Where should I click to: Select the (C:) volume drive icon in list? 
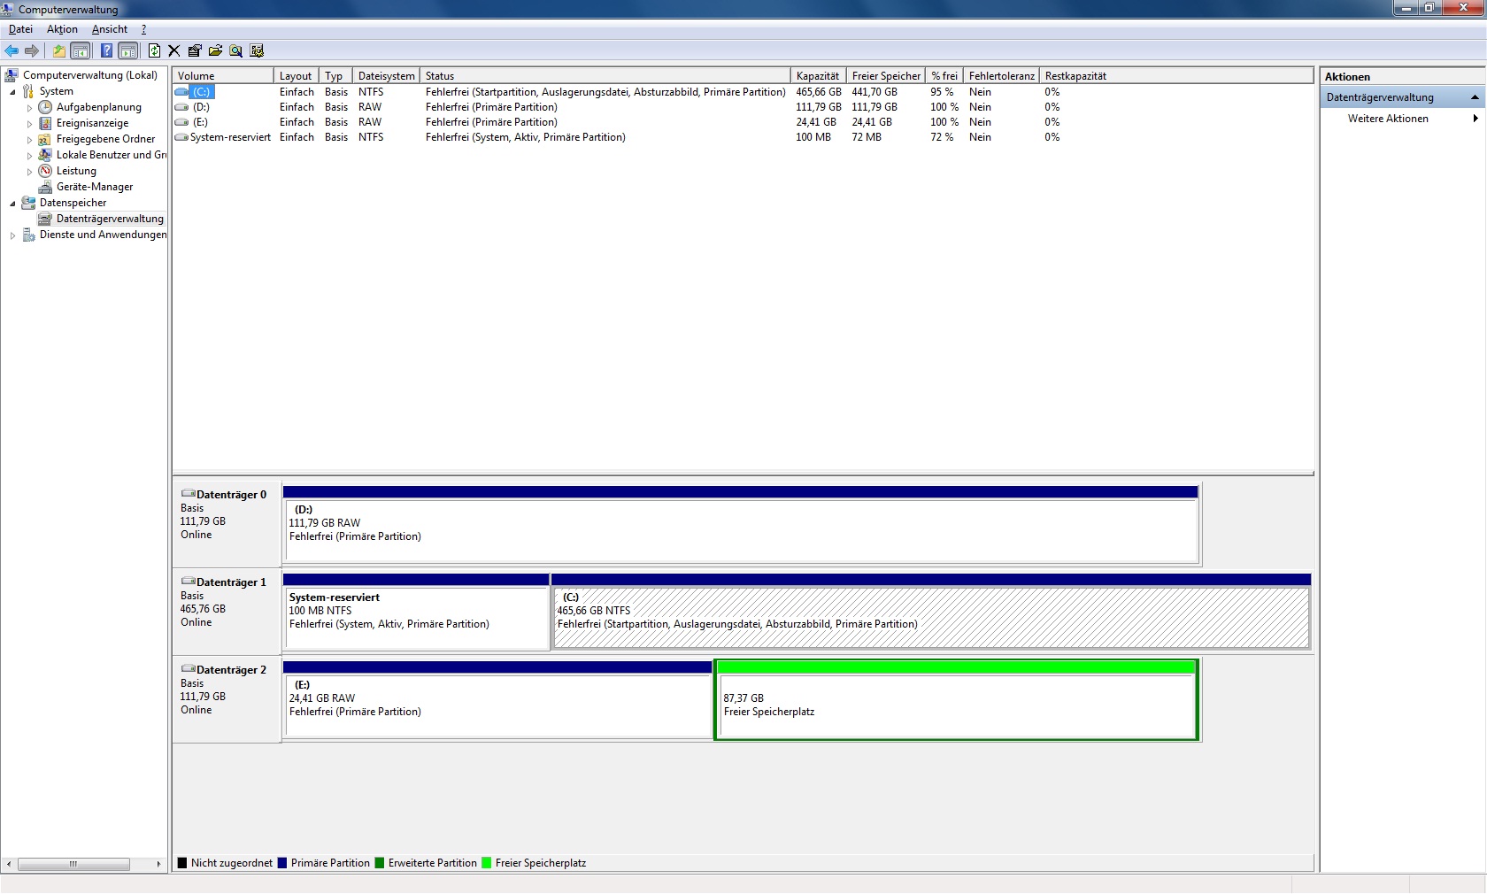tap(181, 92)
